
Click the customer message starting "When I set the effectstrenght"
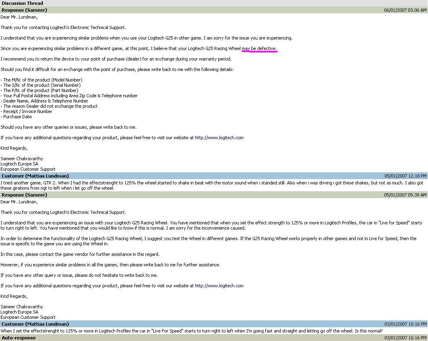[x=192, y=331]
